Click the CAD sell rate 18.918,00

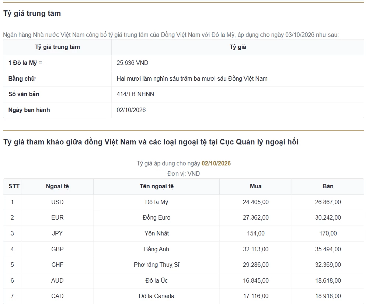[328, 296]
